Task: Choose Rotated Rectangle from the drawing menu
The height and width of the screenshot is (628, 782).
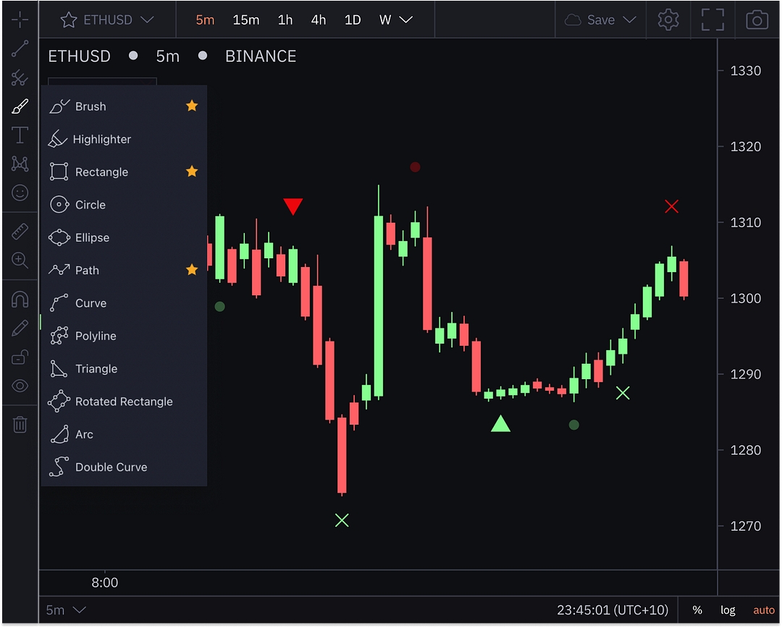Action: pos(124,402)
